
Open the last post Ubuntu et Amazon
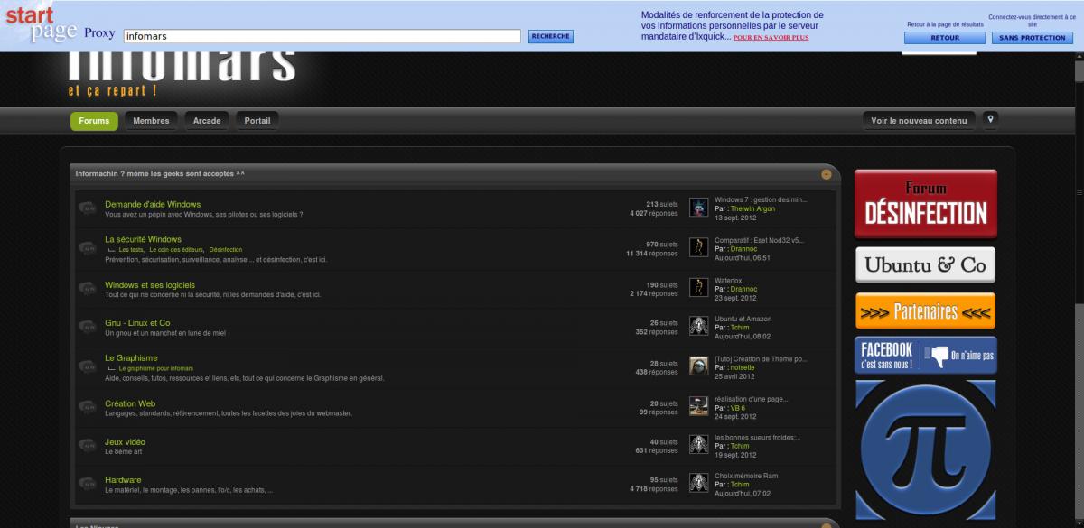pyautogui.click(x=745, y=319)
